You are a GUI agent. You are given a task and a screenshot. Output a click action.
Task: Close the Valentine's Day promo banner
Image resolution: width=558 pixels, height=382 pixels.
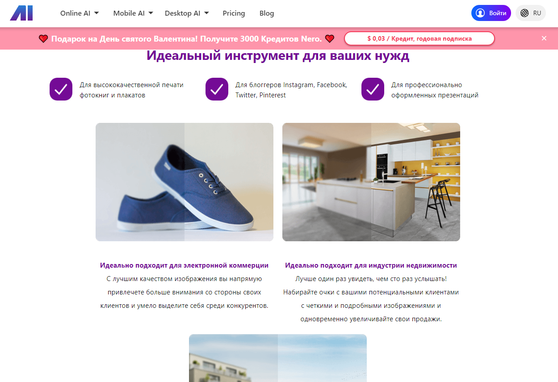point(544,38)
